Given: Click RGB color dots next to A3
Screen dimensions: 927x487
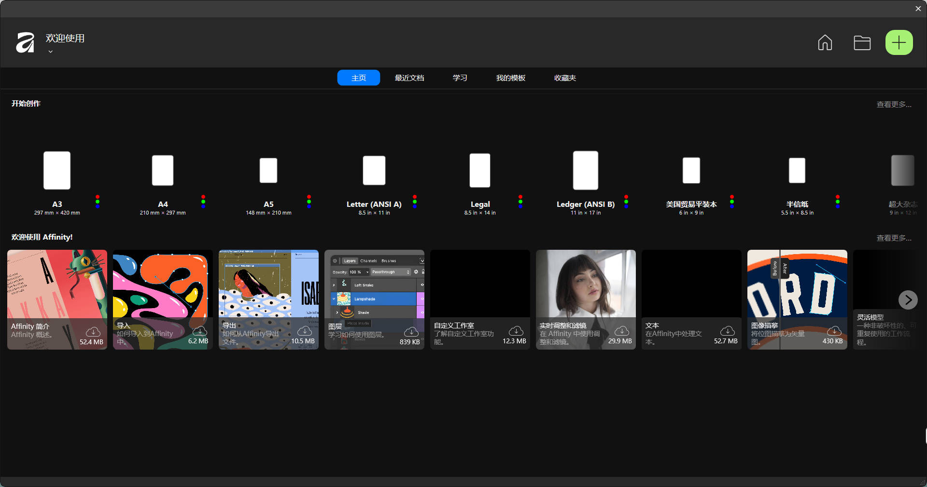Looking at the screenshot, I should click(98, 201).
